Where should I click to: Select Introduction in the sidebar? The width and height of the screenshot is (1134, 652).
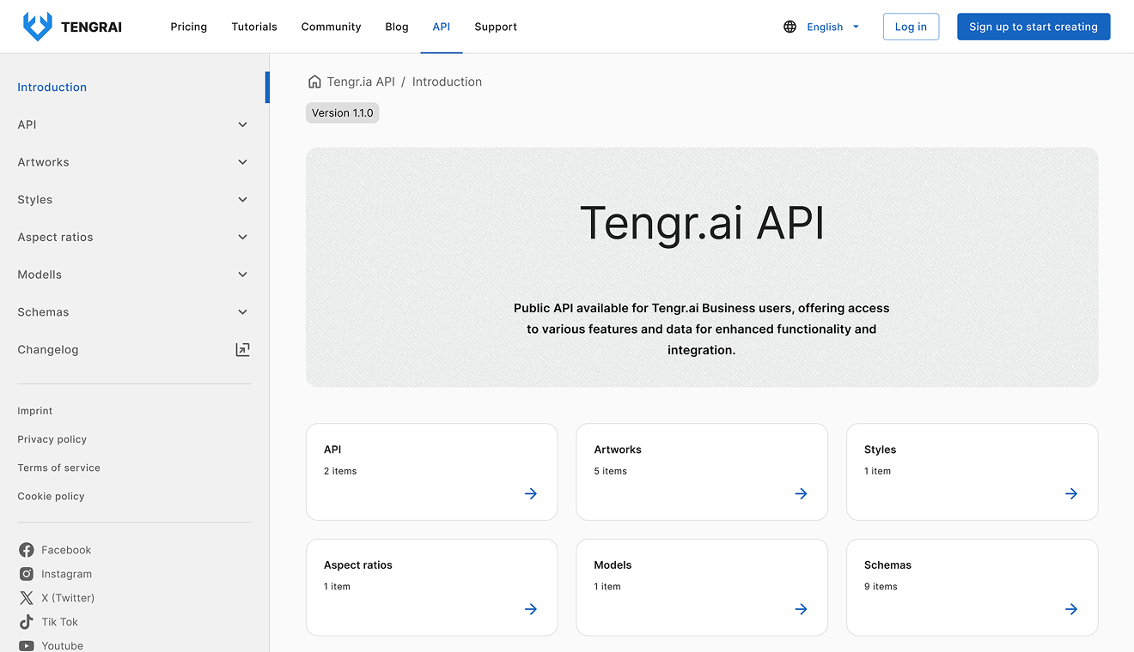(52, 87)
